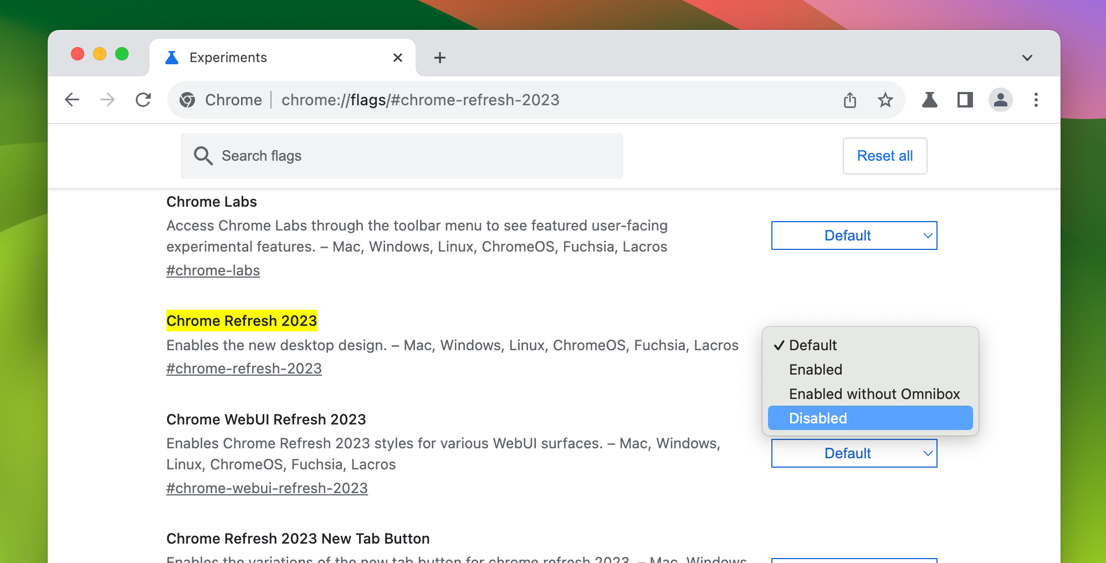Image resolution: width=1106 pixels, height=563 pixels.
Task: Click the share icon in address bar
Action: (x=849, y=100)
